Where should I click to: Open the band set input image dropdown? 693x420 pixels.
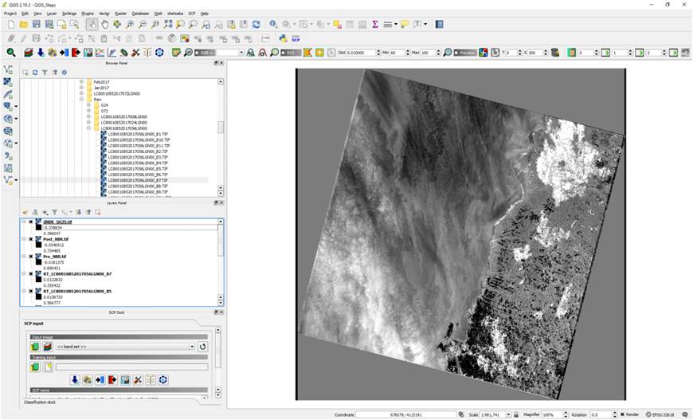point(124,347)
